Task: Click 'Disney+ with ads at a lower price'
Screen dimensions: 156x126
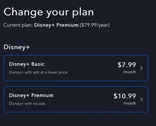Action: pos(38,72)
